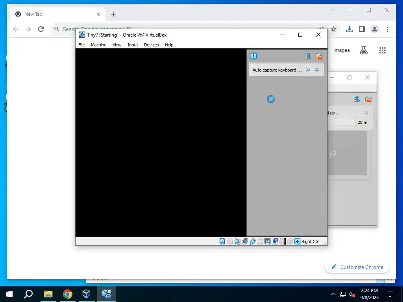The image size is (403, 302).
Task: Open the Machine menu
Action: click(98, 45)
